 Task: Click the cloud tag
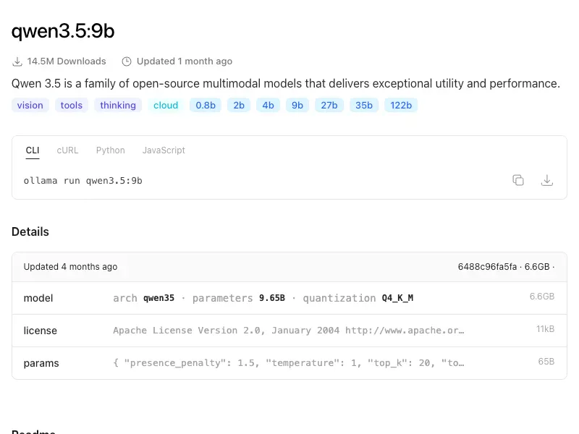[166, 105]
